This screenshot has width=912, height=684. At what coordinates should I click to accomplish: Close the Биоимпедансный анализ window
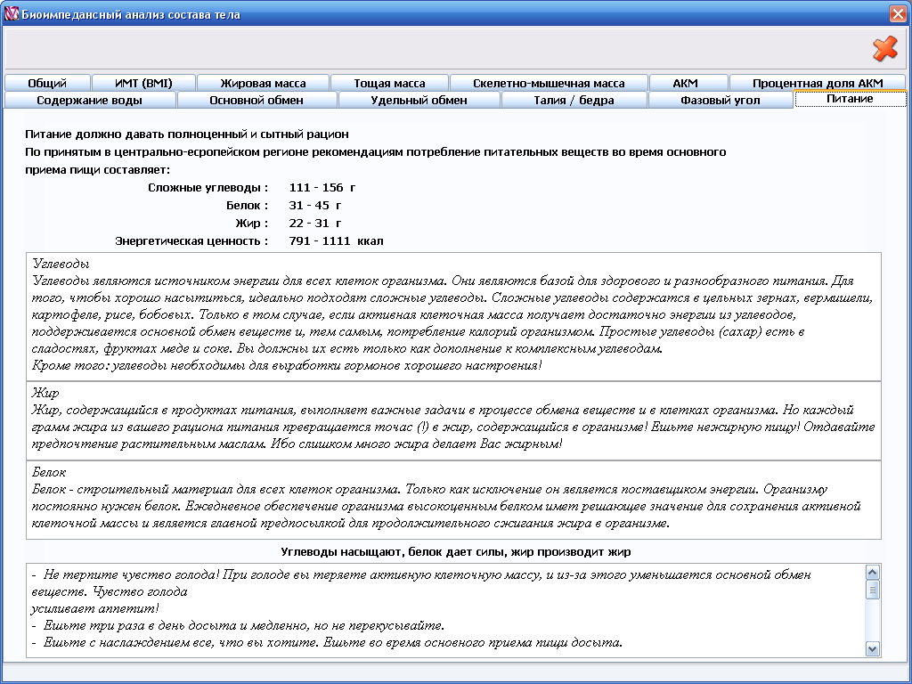(898, 14)
